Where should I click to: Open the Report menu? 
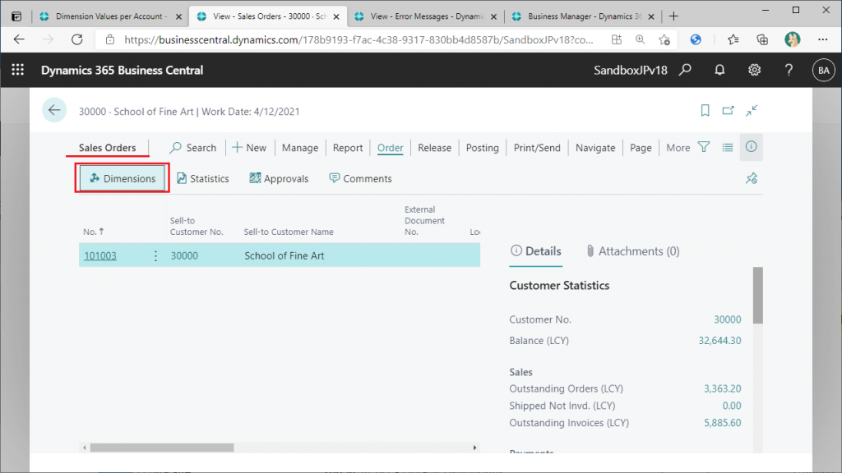[348, 148]
